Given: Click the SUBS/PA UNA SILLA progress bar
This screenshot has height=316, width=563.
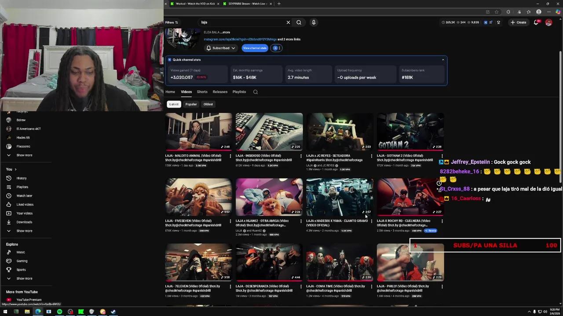Looking at the screenshot, I should point(484,245).
